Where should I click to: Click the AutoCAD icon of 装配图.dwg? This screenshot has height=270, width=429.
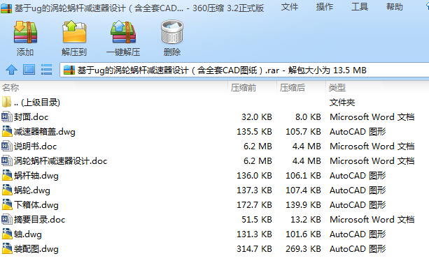[7, 249]
